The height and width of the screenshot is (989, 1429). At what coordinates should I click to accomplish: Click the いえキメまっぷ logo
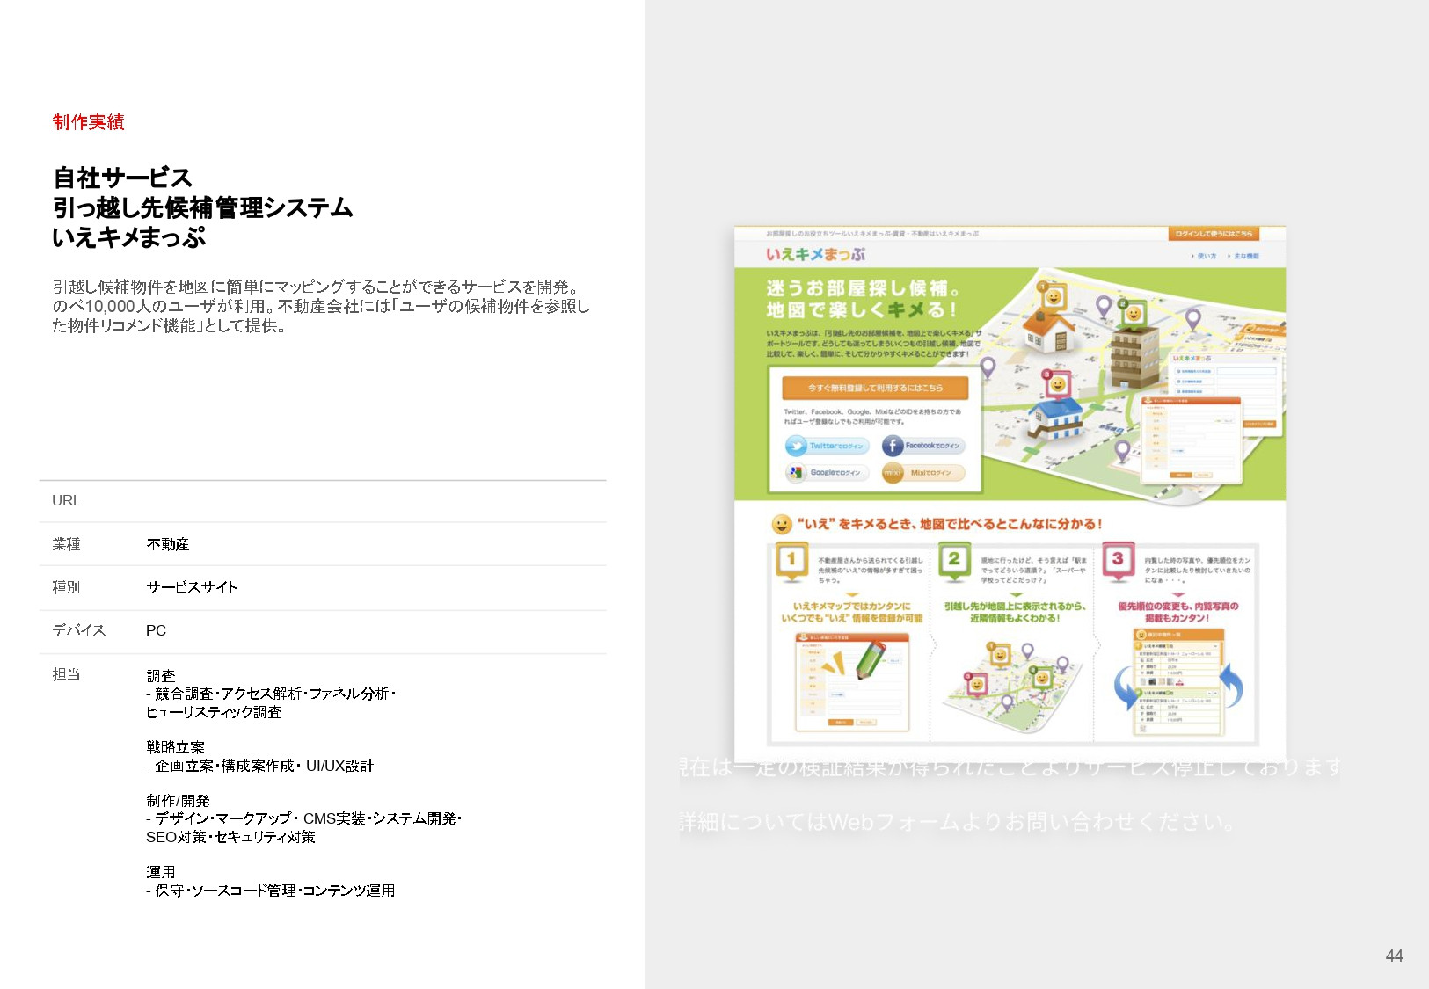click(816, 255)
